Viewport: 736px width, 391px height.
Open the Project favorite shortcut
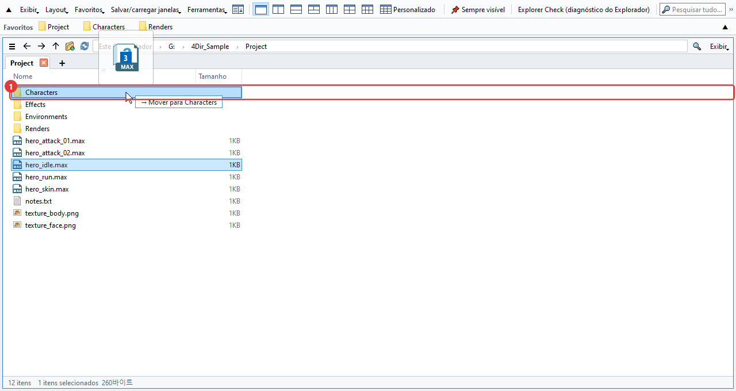53,27
